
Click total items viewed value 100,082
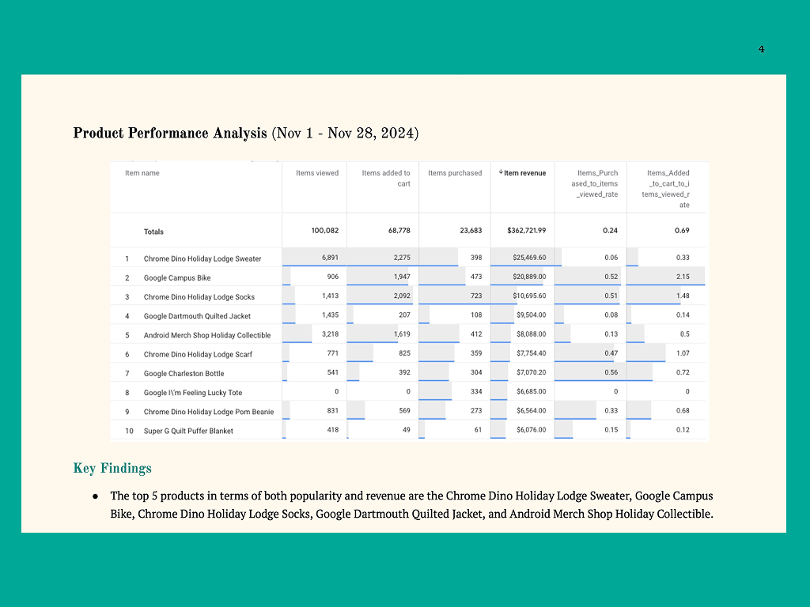[x=325, y=231]
